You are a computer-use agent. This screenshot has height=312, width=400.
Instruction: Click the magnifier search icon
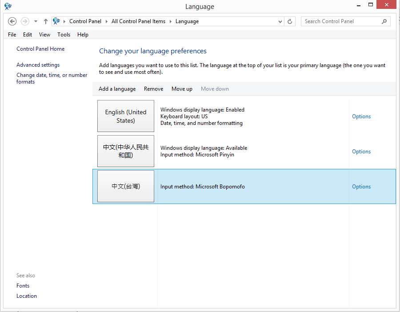coord(384,21)
